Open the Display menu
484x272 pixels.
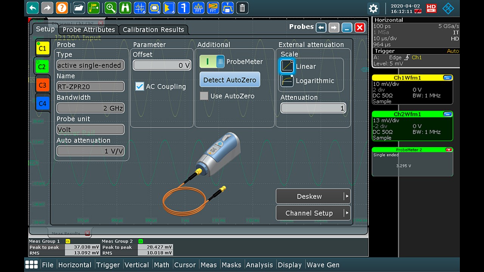click(x=290, y=265)
